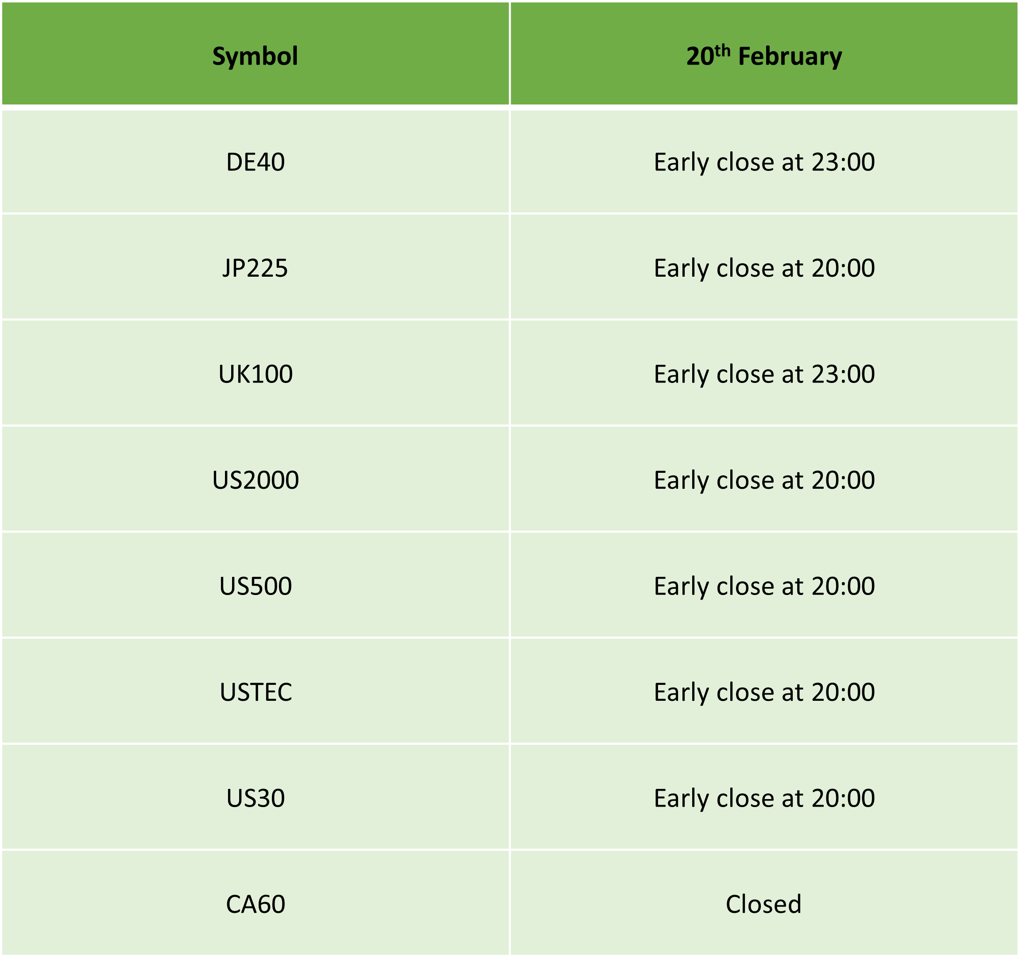Viewport: 1023px width, 958px height.
Task: Select the US30 symbol cell
Action: [256, 797]
